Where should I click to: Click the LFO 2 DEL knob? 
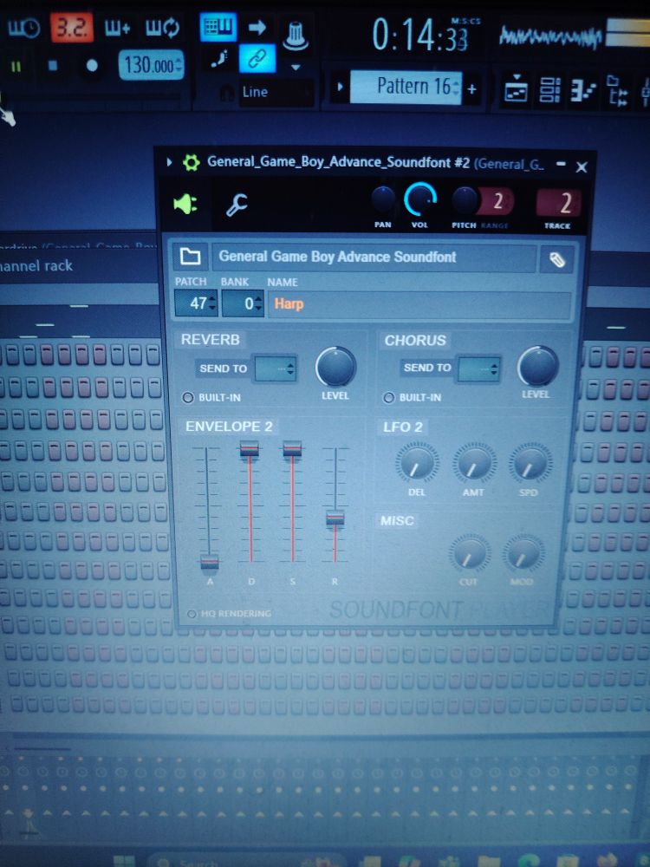point(417,463)
